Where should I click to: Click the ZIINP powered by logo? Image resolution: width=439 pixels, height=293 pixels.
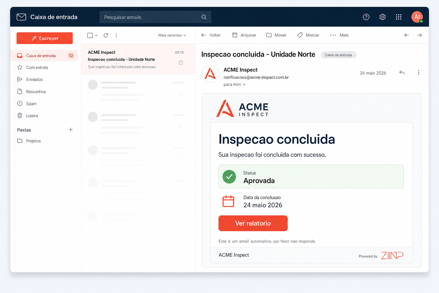(392, 255)
